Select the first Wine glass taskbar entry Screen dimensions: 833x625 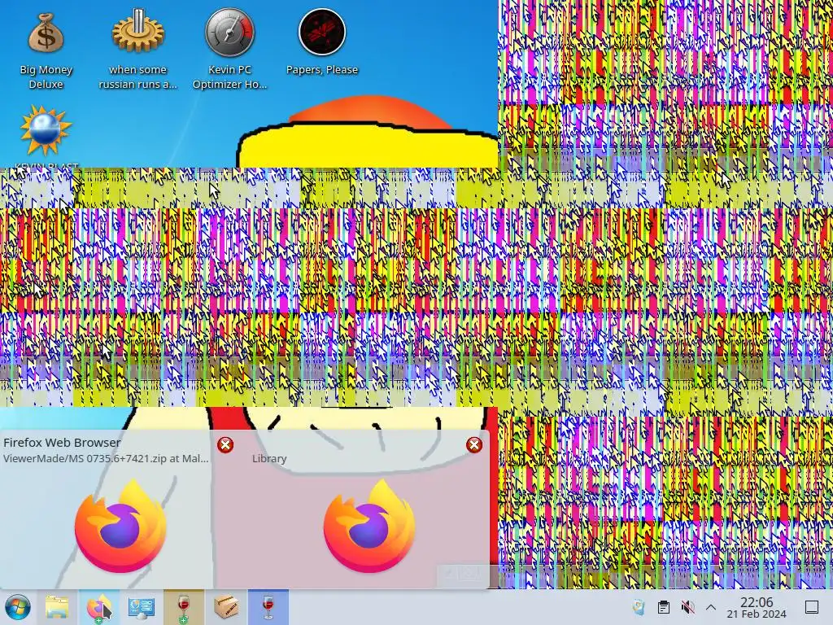point(183,607)
